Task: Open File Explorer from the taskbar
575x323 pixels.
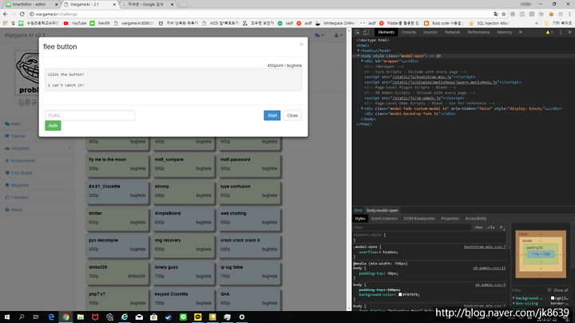Action: pos(81,317)
